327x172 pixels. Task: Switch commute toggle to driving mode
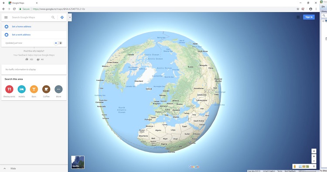pyautogui.click(x=56, y=43)
